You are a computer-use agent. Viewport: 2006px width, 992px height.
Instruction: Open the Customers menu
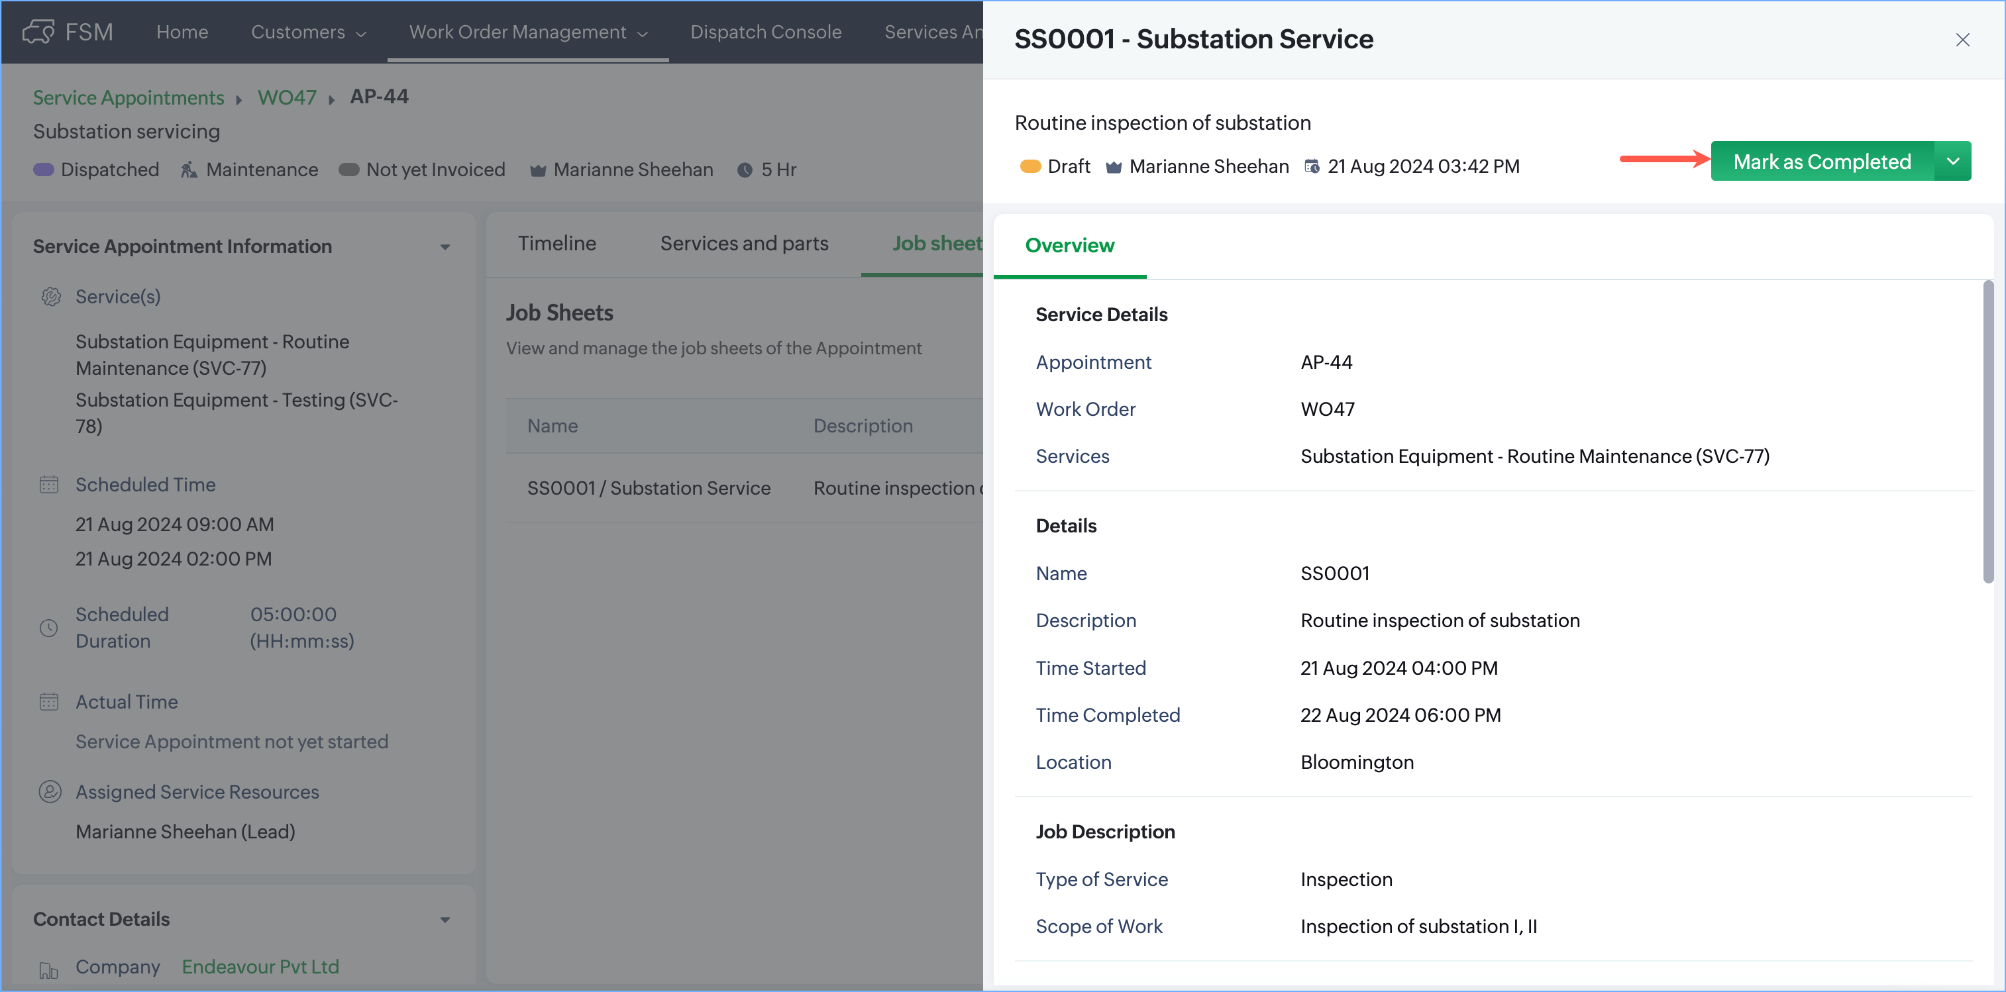tap(307, 32)
